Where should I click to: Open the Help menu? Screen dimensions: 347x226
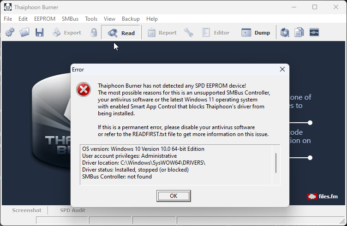point(152,19)
